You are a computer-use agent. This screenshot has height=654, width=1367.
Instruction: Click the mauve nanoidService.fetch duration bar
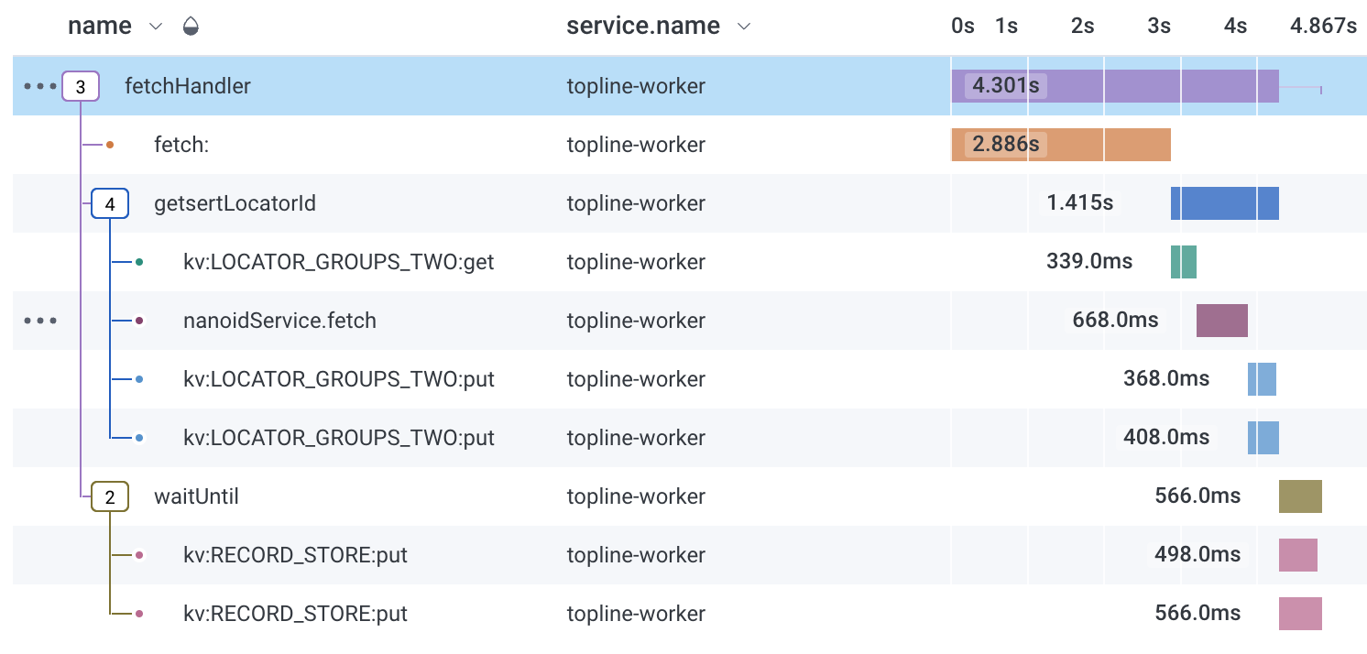pyautogui.click(x=1221, y=321)
